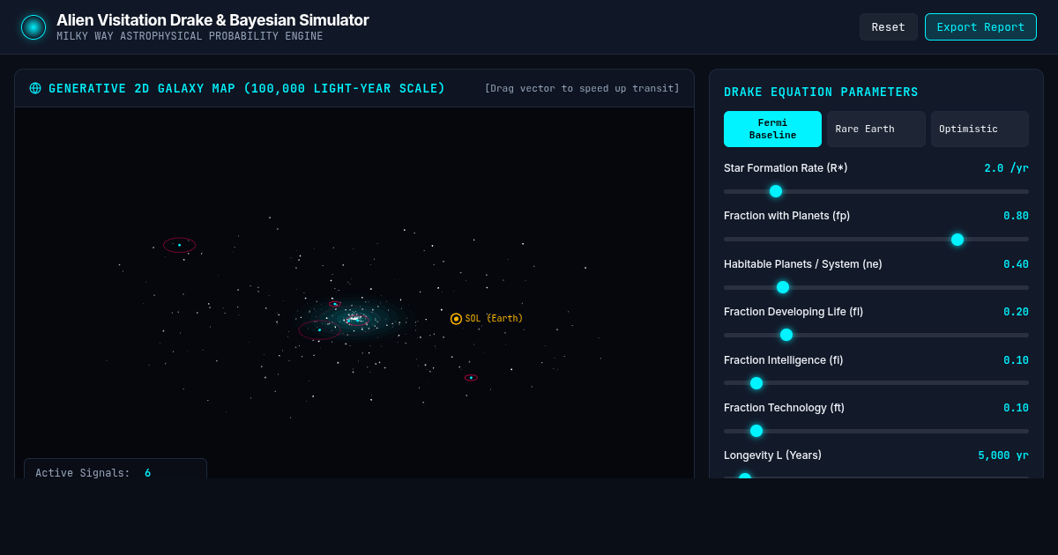
Task: Click Export Report
Action: [x=980, y=27]
